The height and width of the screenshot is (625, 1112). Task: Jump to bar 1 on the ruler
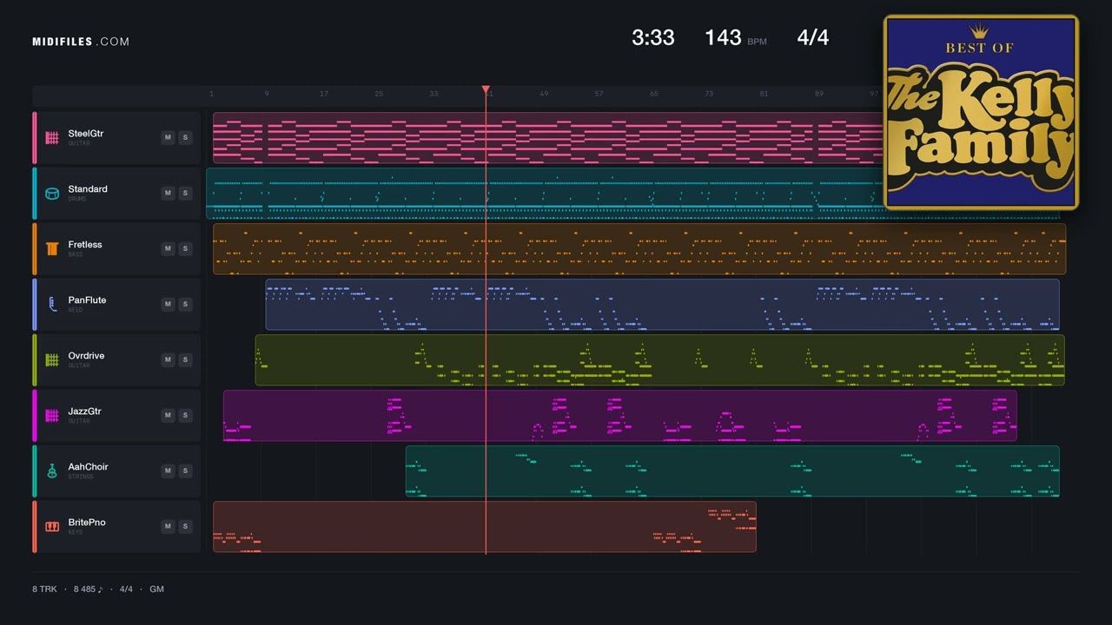pos(211,94)
